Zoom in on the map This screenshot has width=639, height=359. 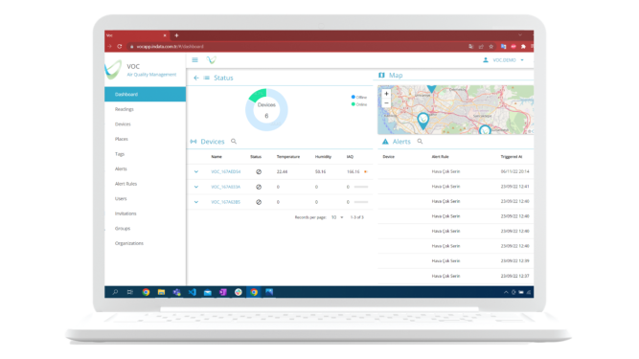coord(386,94)
